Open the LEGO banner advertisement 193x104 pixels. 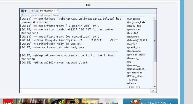pyautogui.click(x=60, y=101)
